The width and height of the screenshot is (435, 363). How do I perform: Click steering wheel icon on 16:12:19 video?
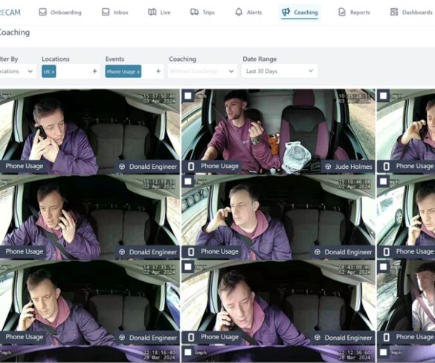pos(122,252)
